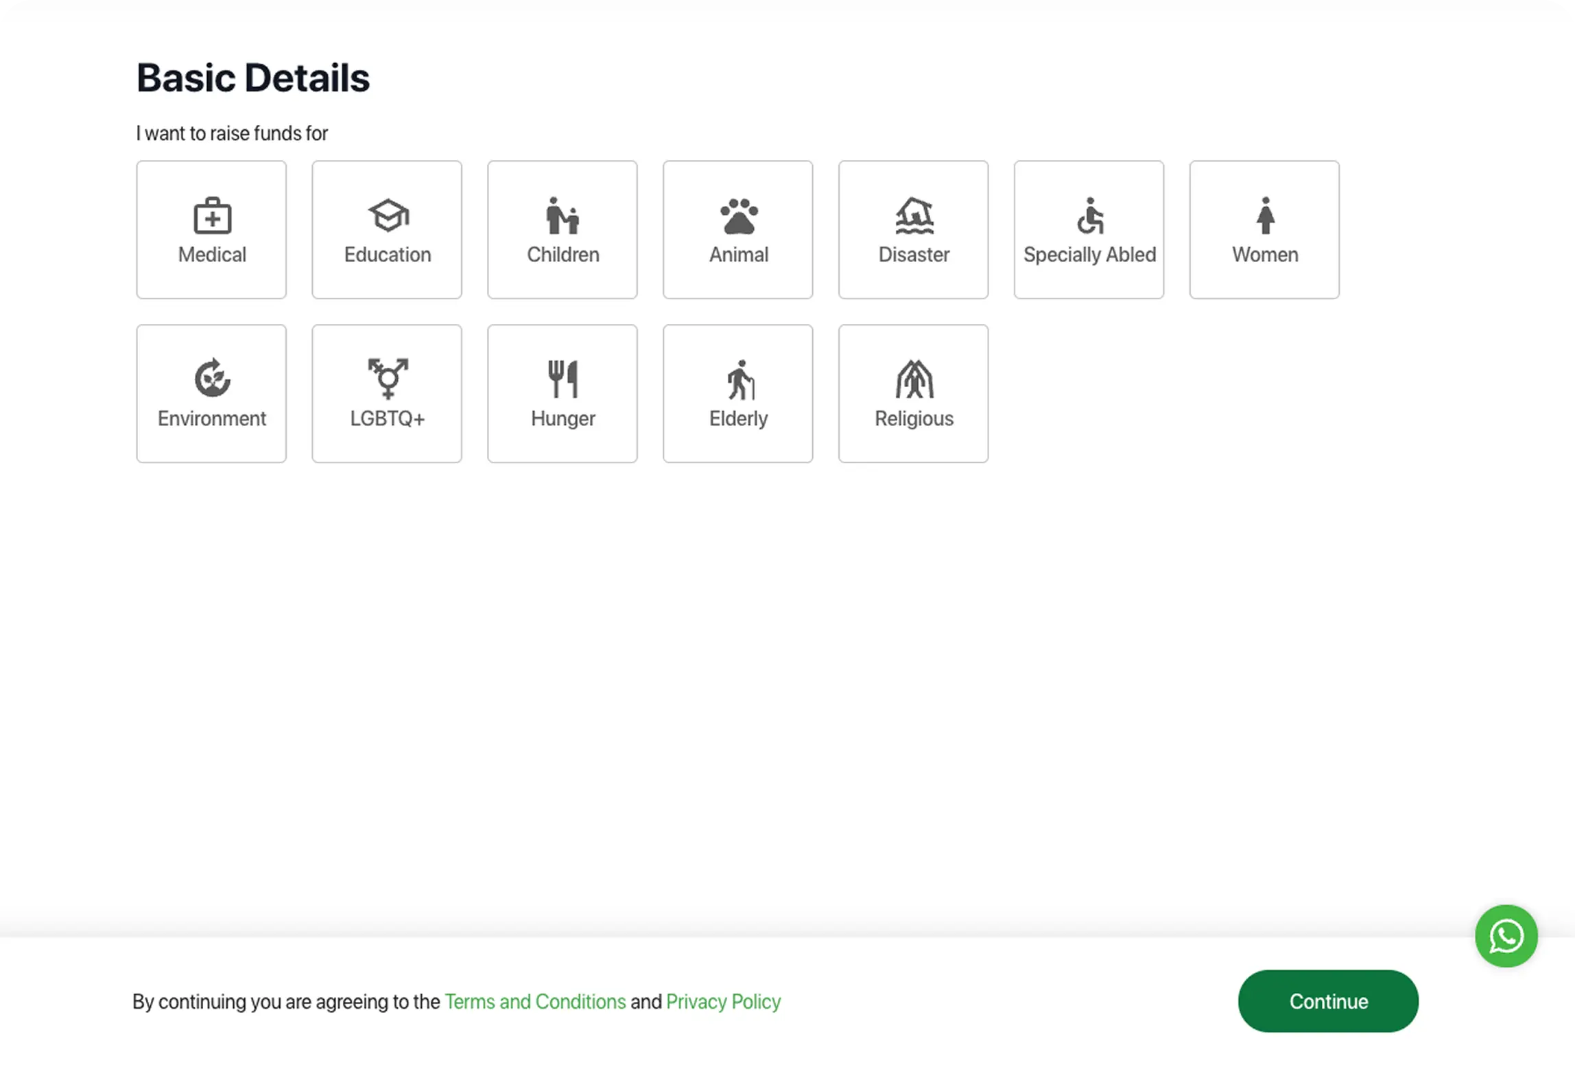Pick the Elderly person with cane icon

pyautogui.click(x=740, y=379)
